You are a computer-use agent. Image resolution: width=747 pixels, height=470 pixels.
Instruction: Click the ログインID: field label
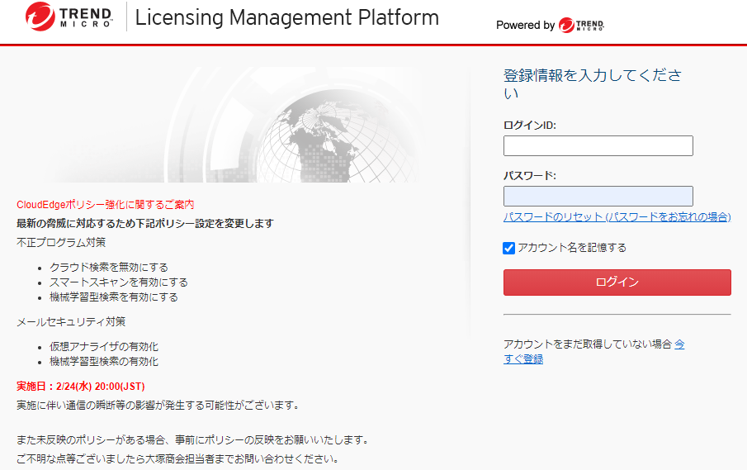click(x=530, y=126)
